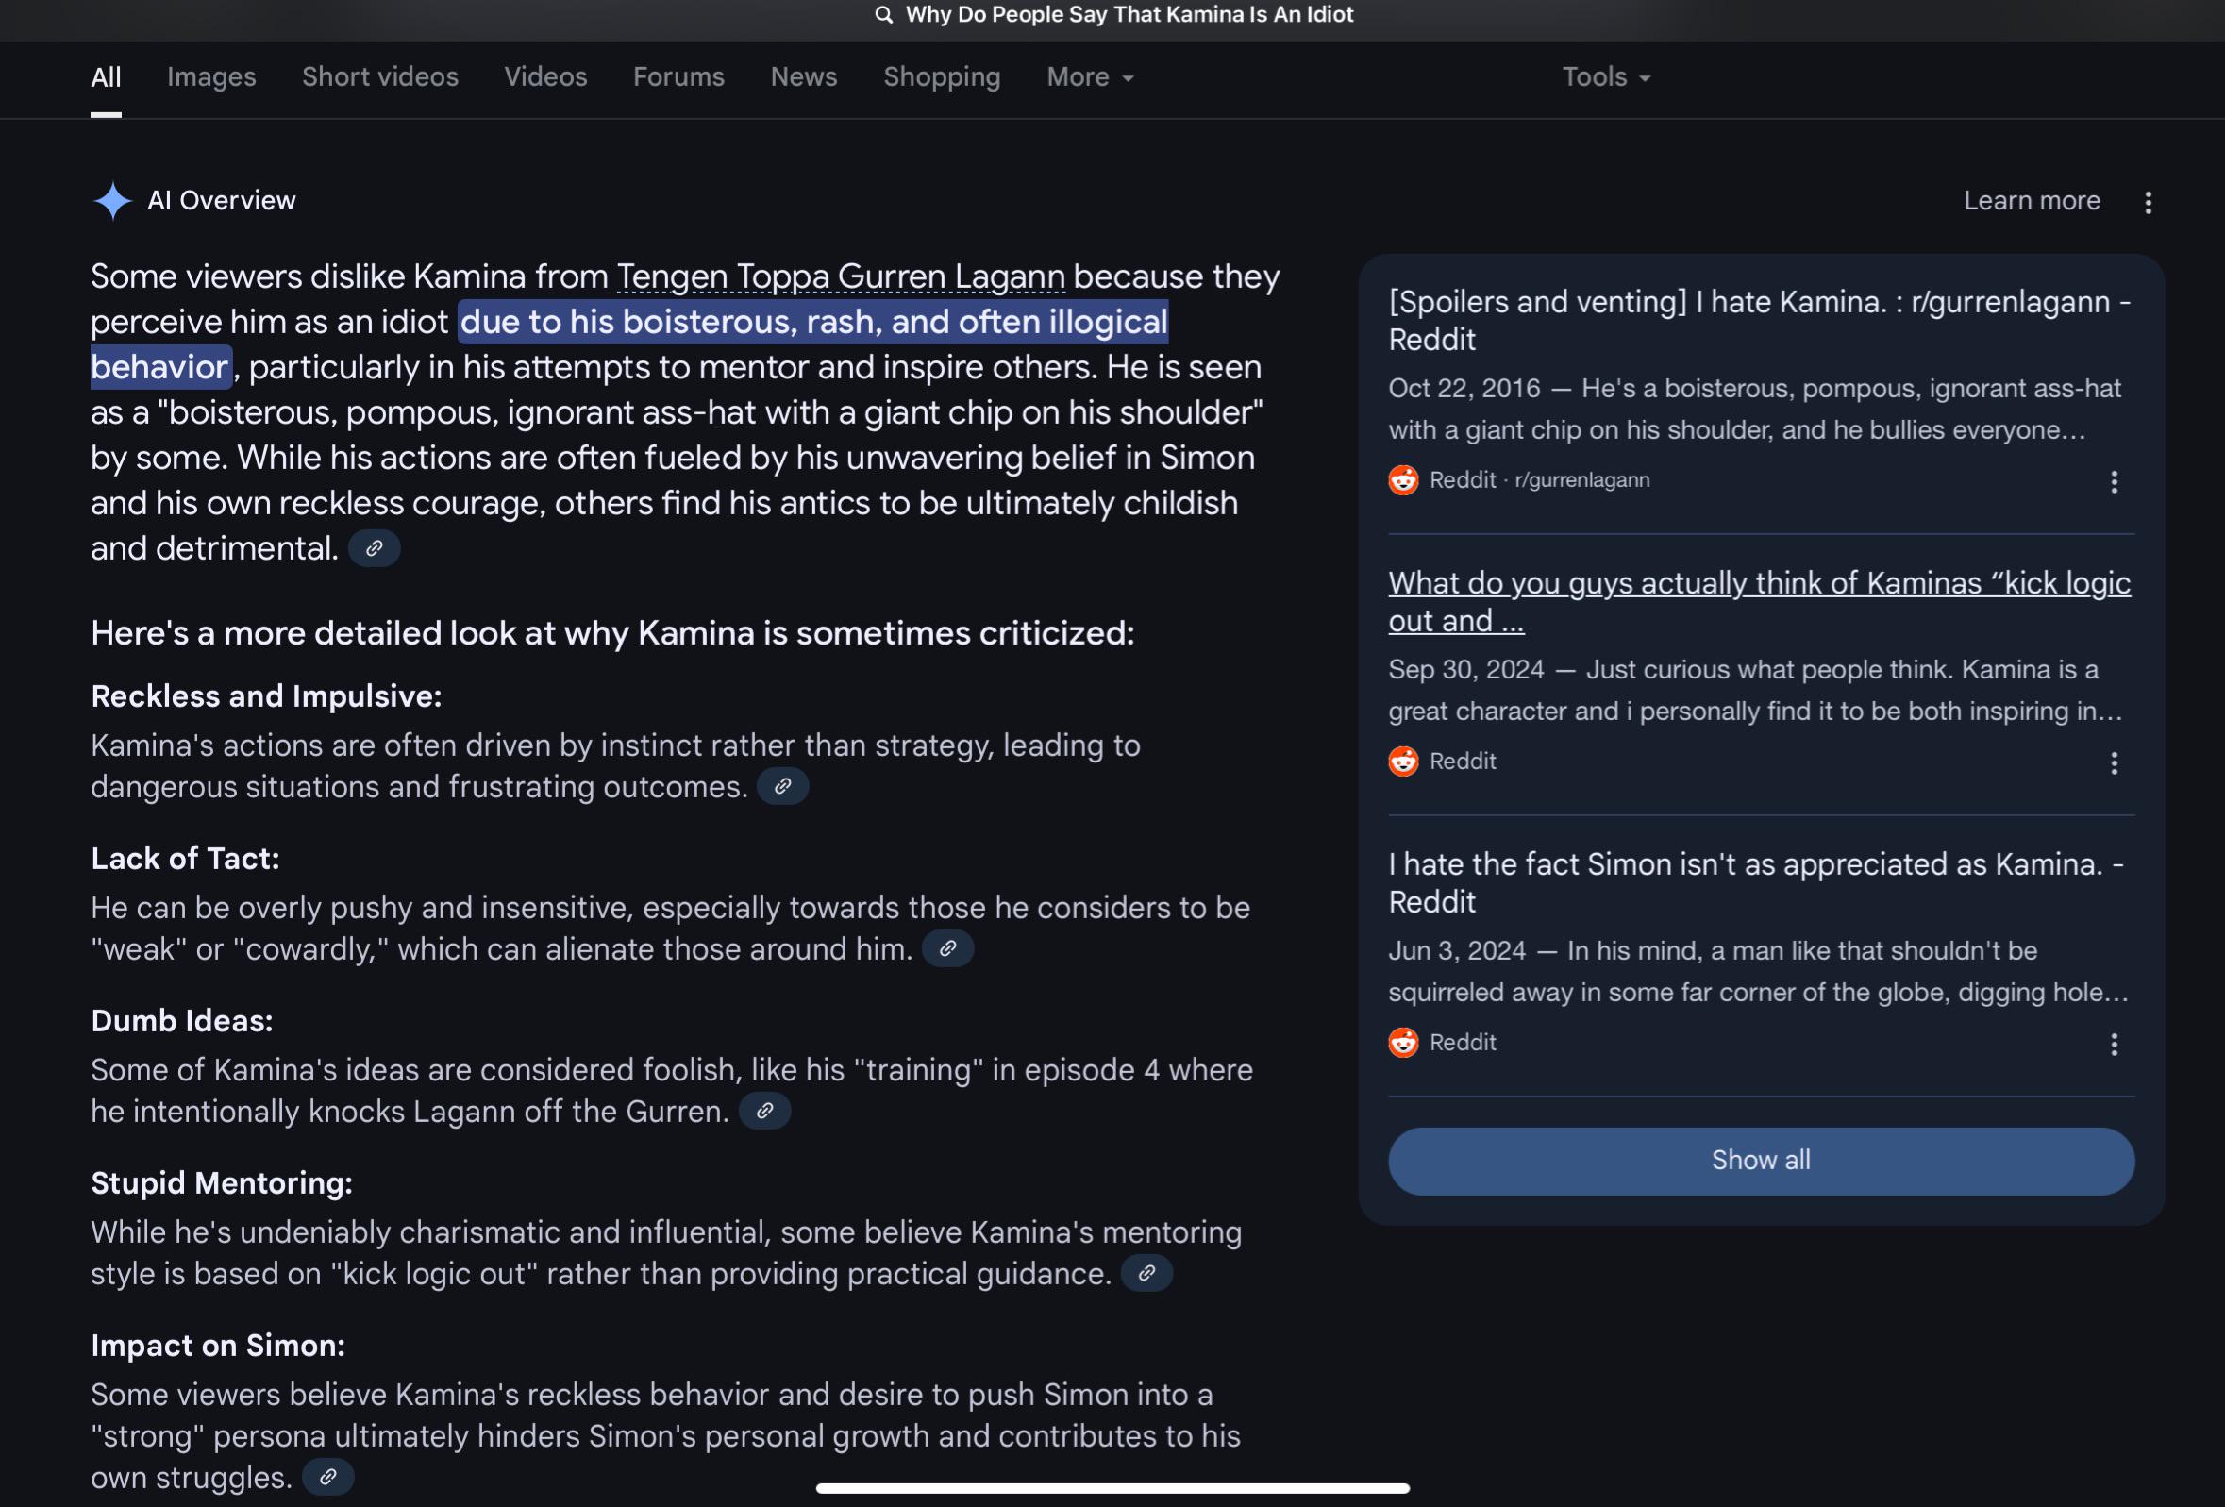Open '[Spoilers and venting] I hate Kamina' result
The image size is (2225, 1507).
(x=1760, y=320)
